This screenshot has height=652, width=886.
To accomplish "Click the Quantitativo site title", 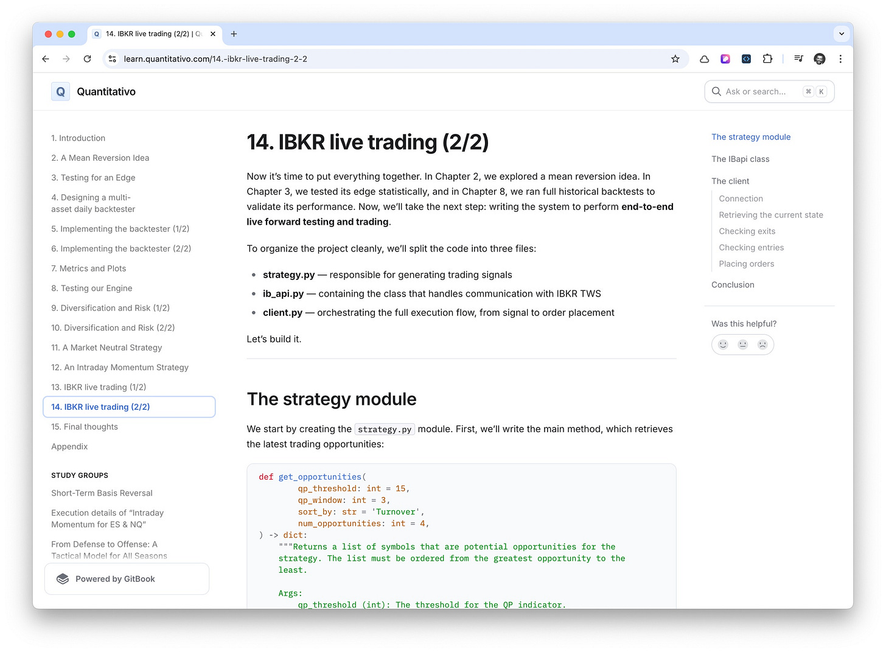I will 106,92.
